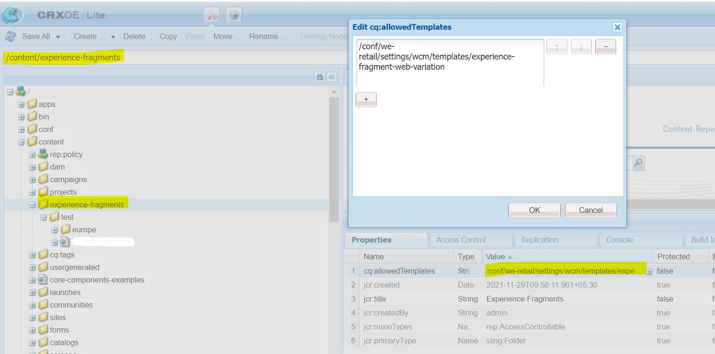This screenshot has width=715, height=354.
Task: Click Delete in the toolbar
Action: 134,36
